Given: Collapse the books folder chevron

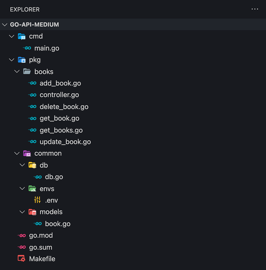Looking at the screenshot, I should pos(17,71).
